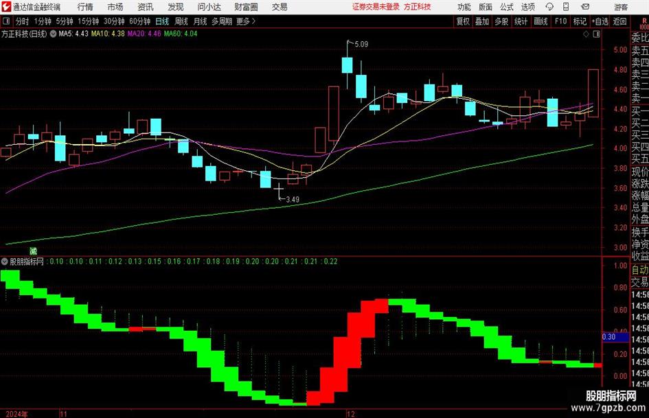Click the 叠加 overlay button
The height and width of the screenshot is (418, 649).
pos(482,21)
